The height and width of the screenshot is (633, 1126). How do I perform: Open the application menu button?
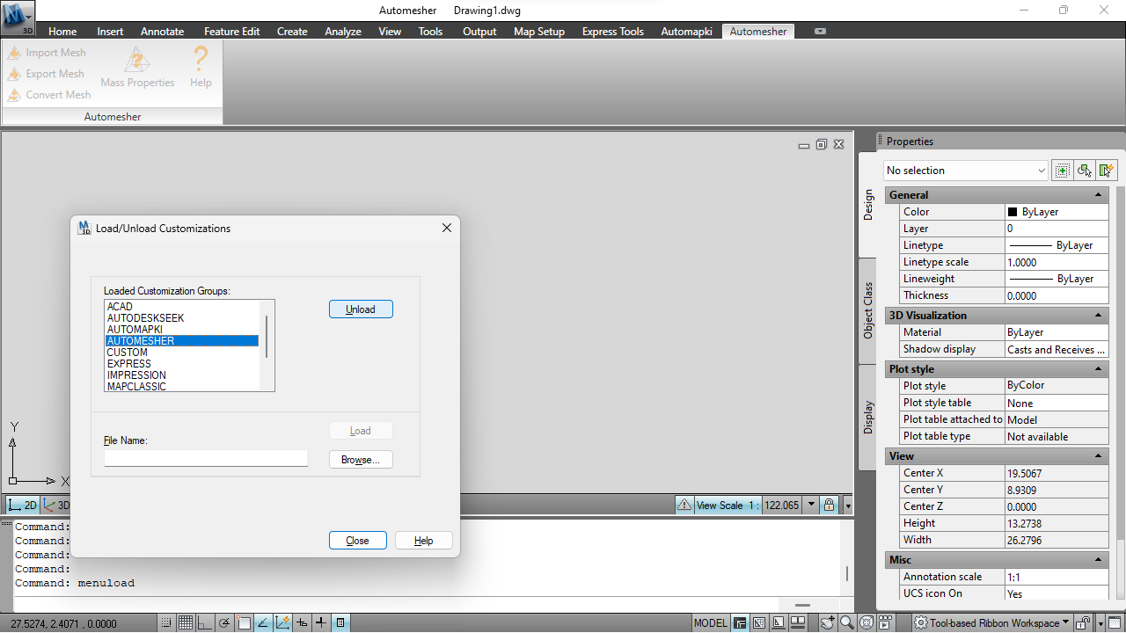tap(18, 18)
